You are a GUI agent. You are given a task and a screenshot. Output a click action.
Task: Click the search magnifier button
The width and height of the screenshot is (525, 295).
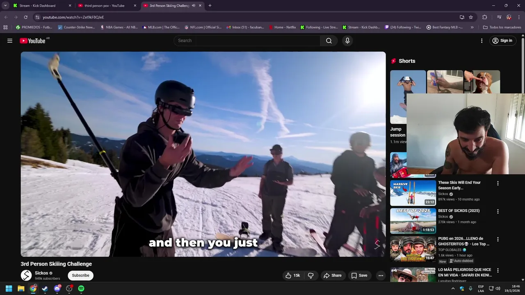click(x=329, y=41)
